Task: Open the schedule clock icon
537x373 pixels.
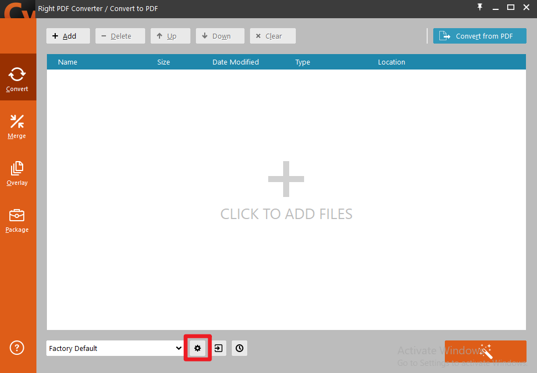Action: point(240,348)
